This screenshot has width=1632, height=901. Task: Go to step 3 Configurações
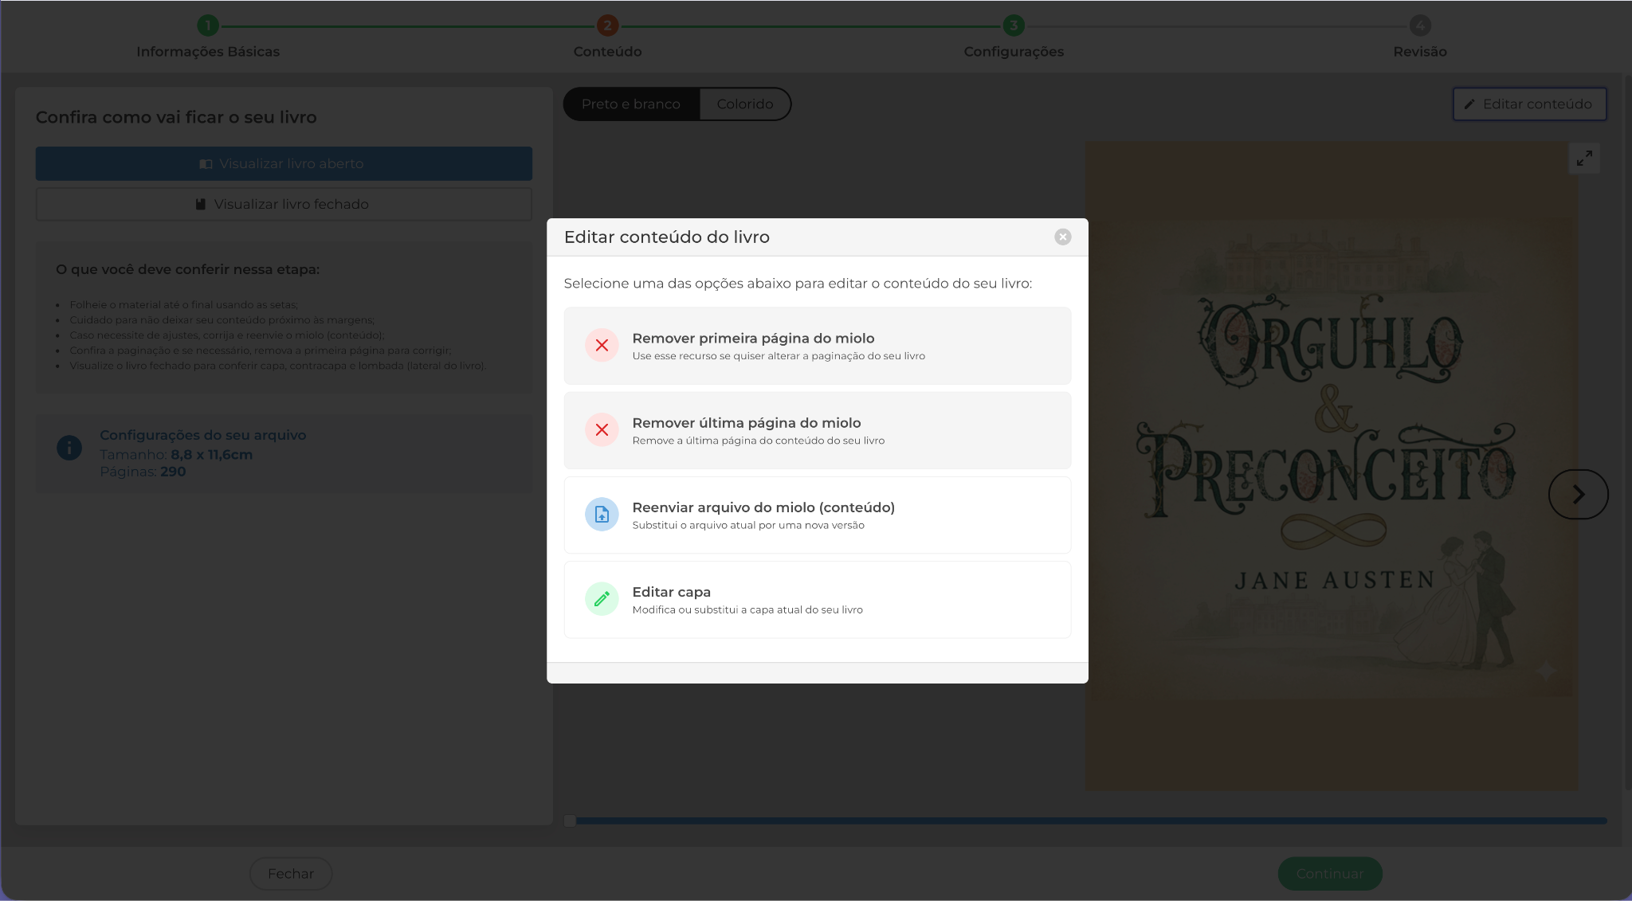tap(1014, 37)
